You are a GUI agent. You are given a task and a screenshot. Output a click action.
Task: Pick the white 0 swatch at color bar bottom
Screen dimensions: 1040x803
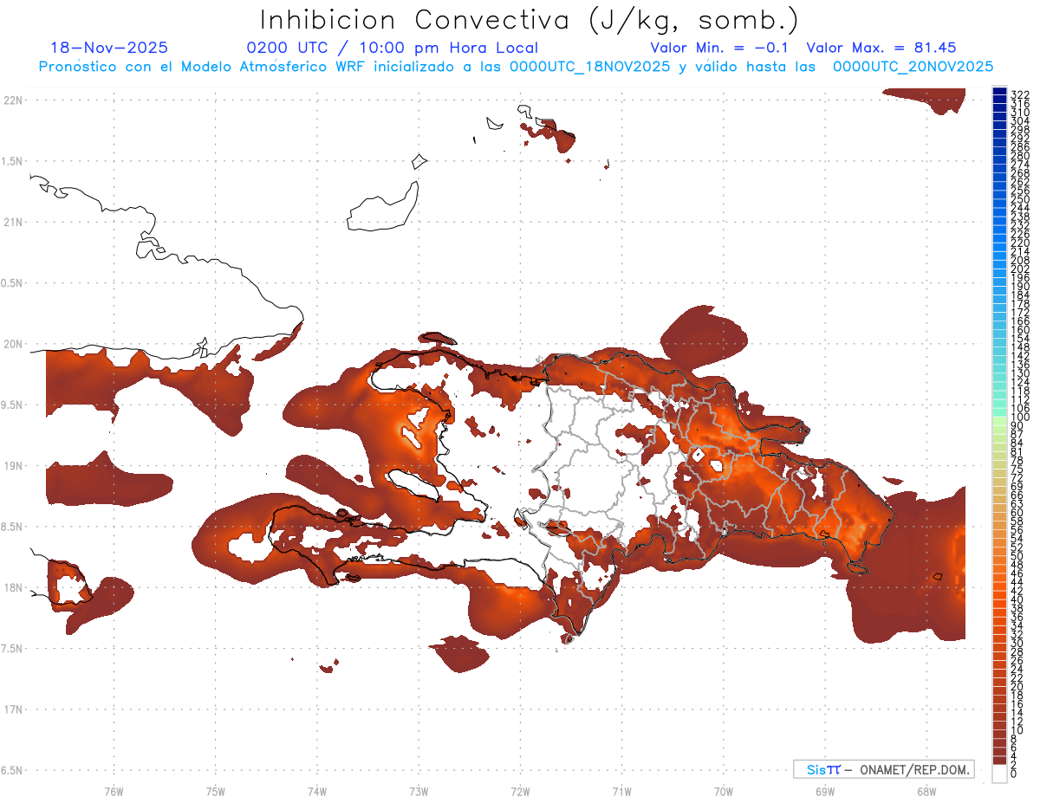(999, 774)
